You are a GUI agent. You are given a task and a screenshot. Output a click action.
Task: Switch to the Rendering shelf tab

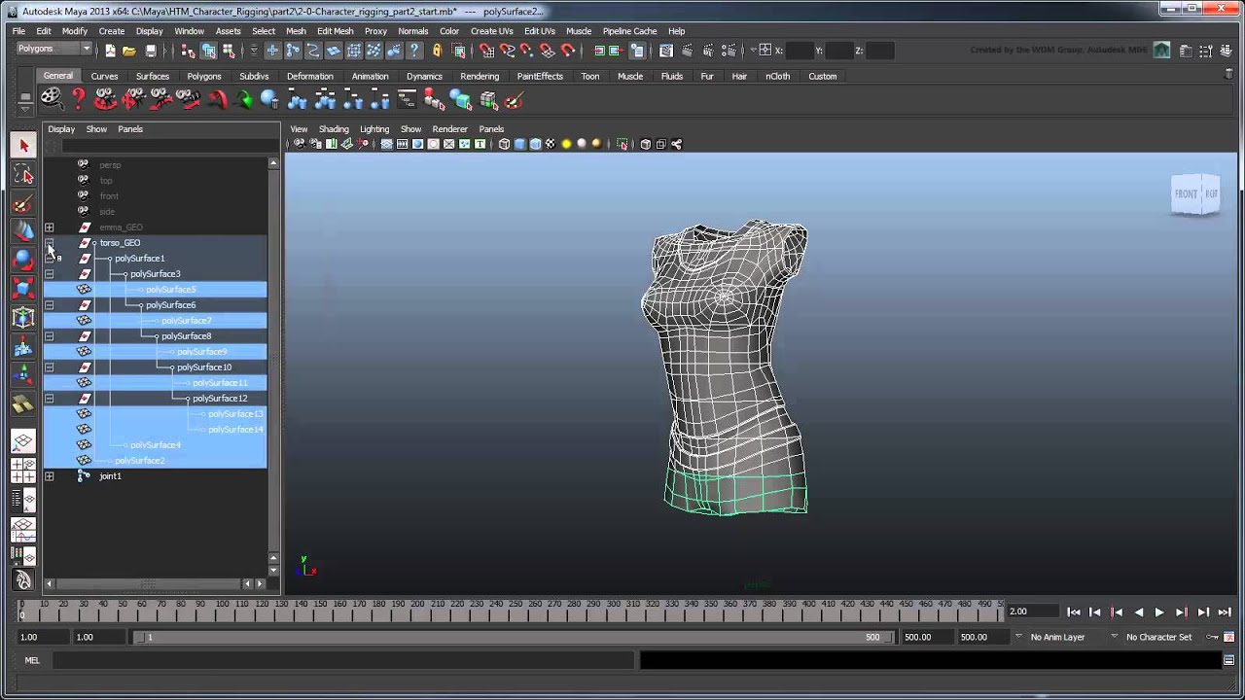point(480,76)
